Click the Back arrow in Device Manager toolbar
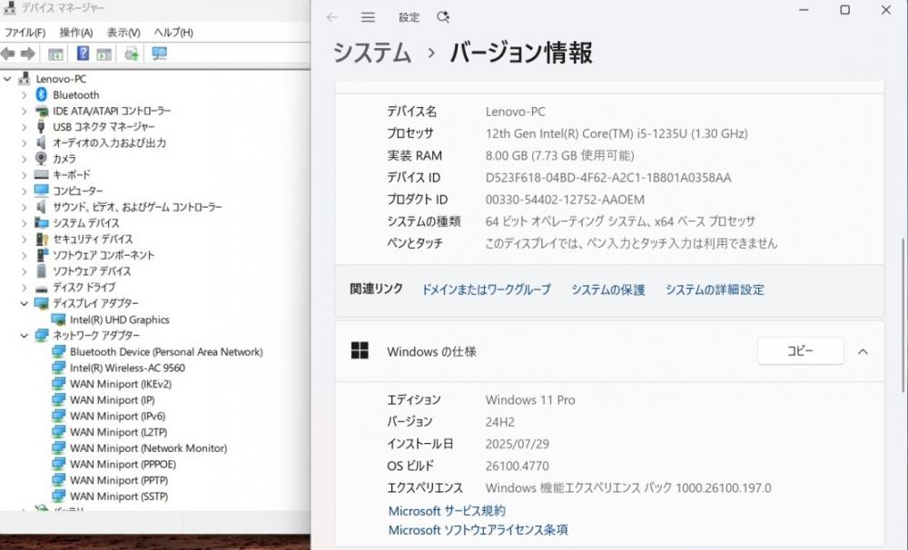 click(x=7, y=54)
